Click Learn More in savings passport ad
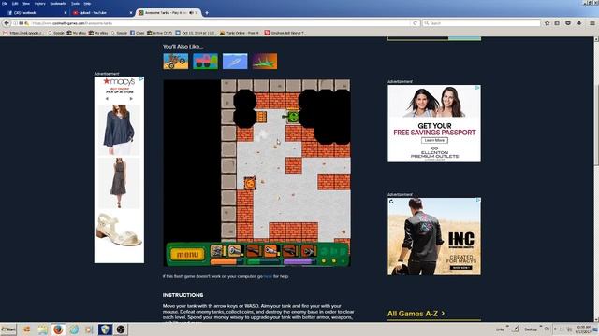 pyautogui.click(x=434, y=140)
